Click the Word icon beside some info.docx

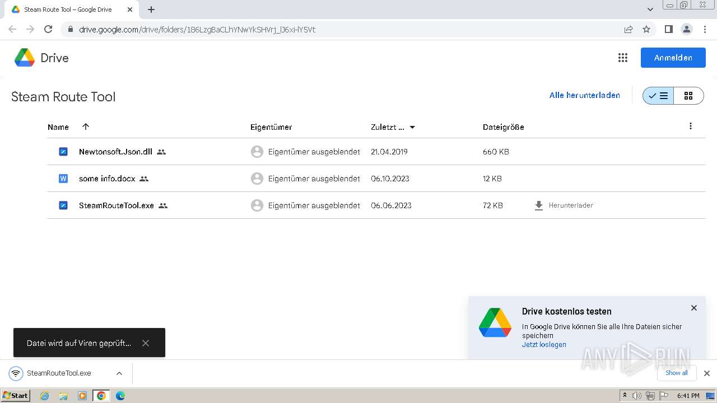(x=63, y=179)
